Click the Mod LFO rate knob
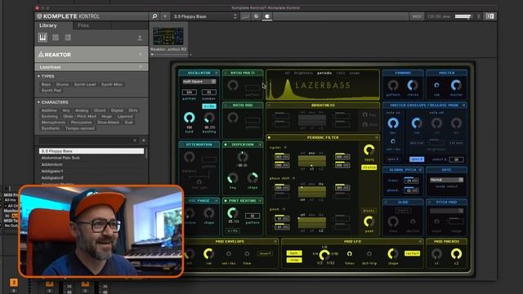 tap(324, 255)
